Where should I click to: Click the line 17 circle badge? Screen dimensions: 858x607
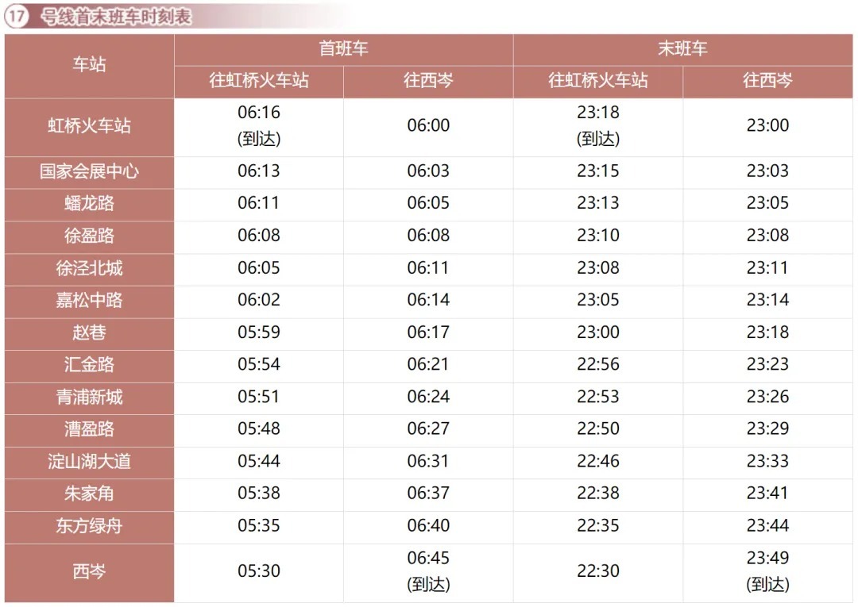[17, 17]
